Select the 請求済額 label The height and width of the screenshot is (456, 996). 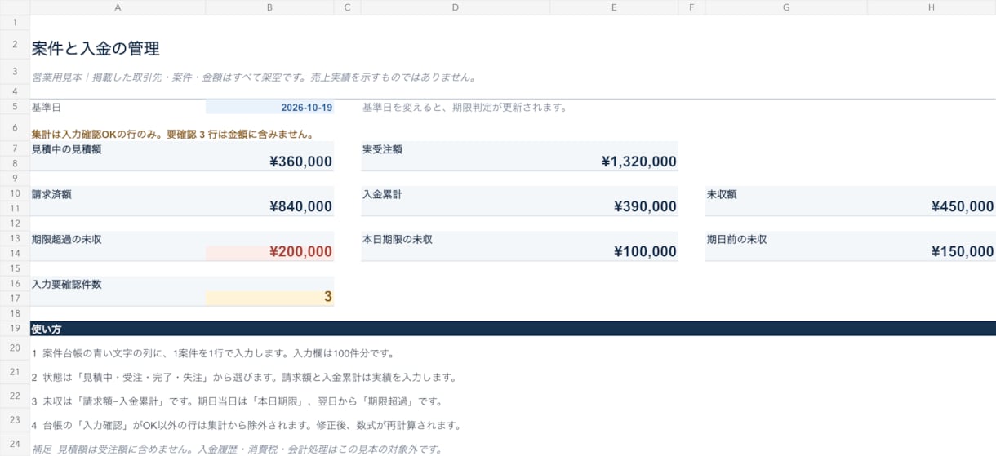51,194
